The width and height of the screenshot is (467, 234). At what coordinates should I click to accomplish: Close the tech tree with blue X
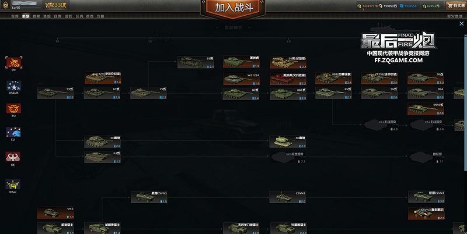click(461, 23)
